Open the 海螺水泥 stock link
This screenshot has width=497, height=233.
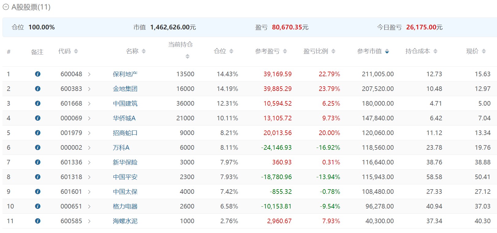(x=125, y=221)
